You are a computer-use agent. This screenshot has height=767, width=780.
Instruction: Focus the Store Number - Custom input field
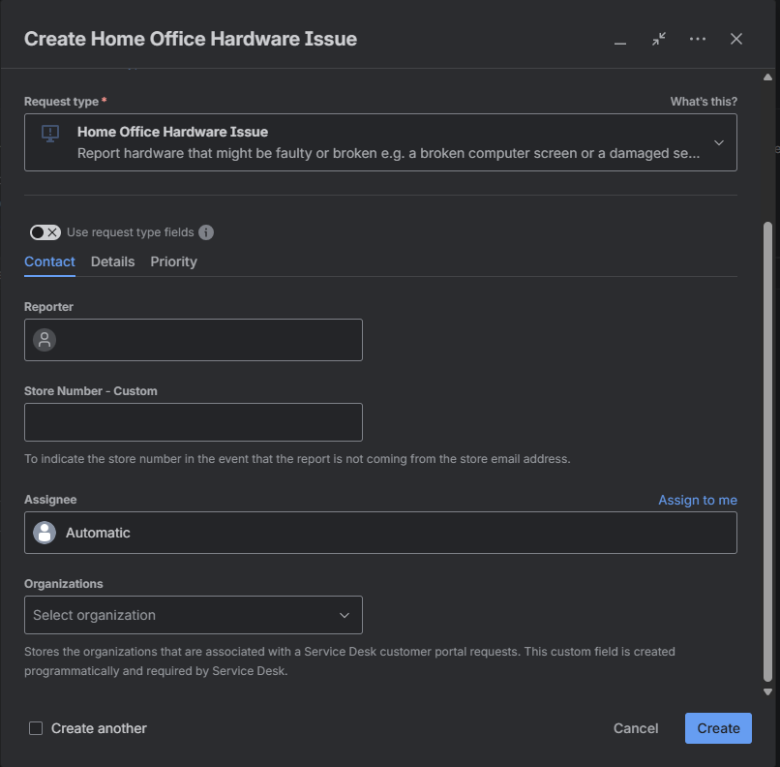(x=194, y=422)
